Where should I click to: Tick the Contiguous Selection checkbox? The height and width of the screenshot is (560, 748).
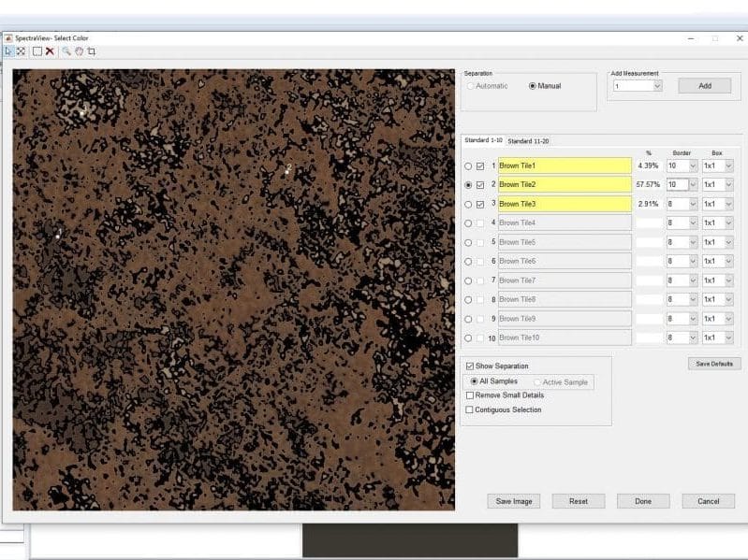470,409
